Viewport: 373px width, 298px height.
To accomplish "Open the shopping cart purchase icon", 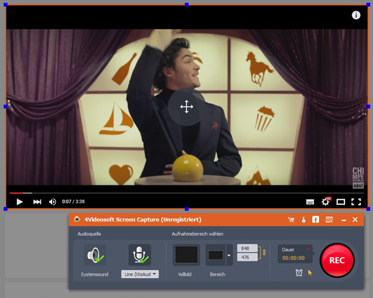I will [x=291, y=220].
